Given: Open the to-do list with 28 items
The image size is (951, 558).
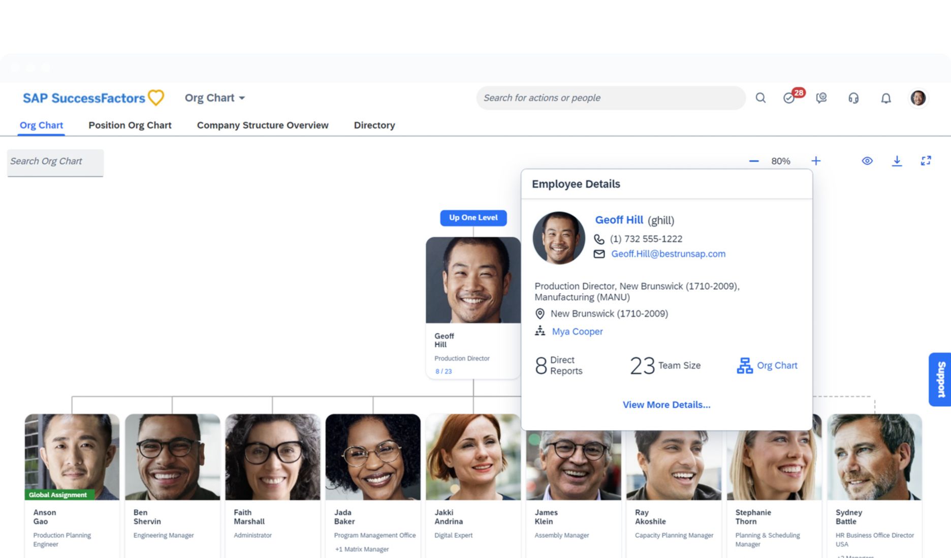Looking at the screenshot, I should (x=789, y=98).
